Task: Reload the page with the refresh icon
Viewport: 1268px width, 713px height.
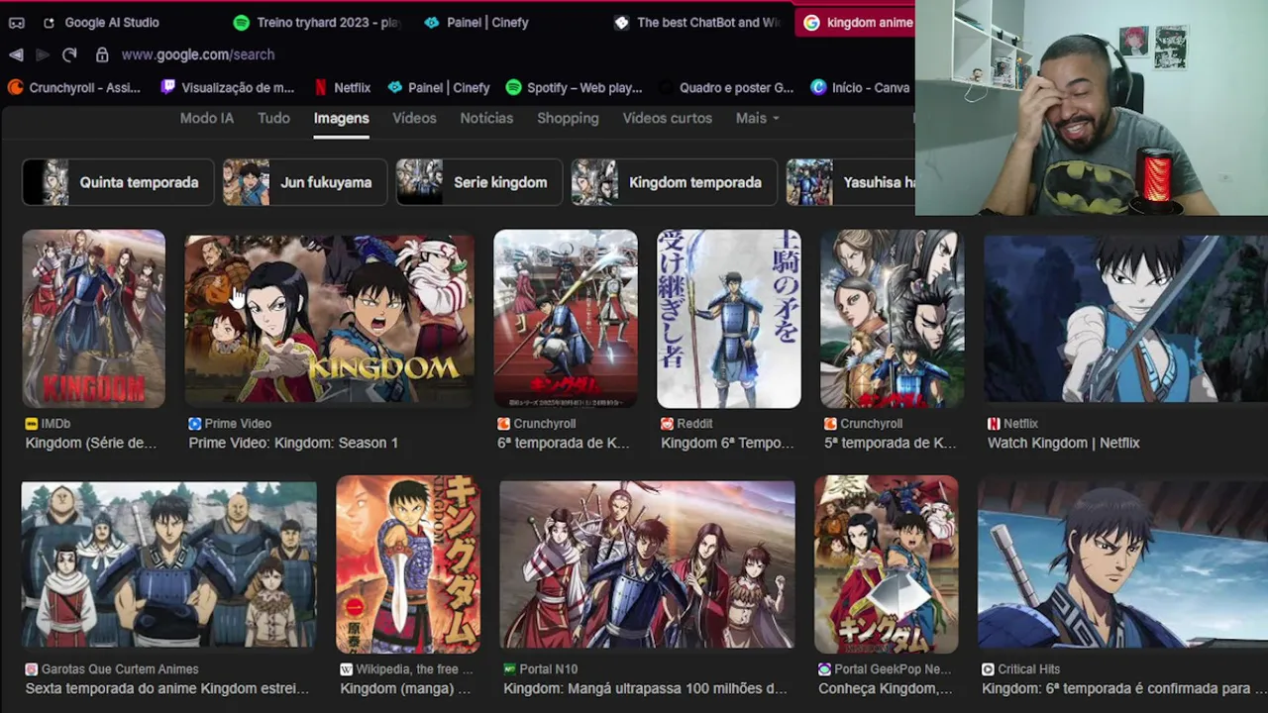Action: point(69,54)
